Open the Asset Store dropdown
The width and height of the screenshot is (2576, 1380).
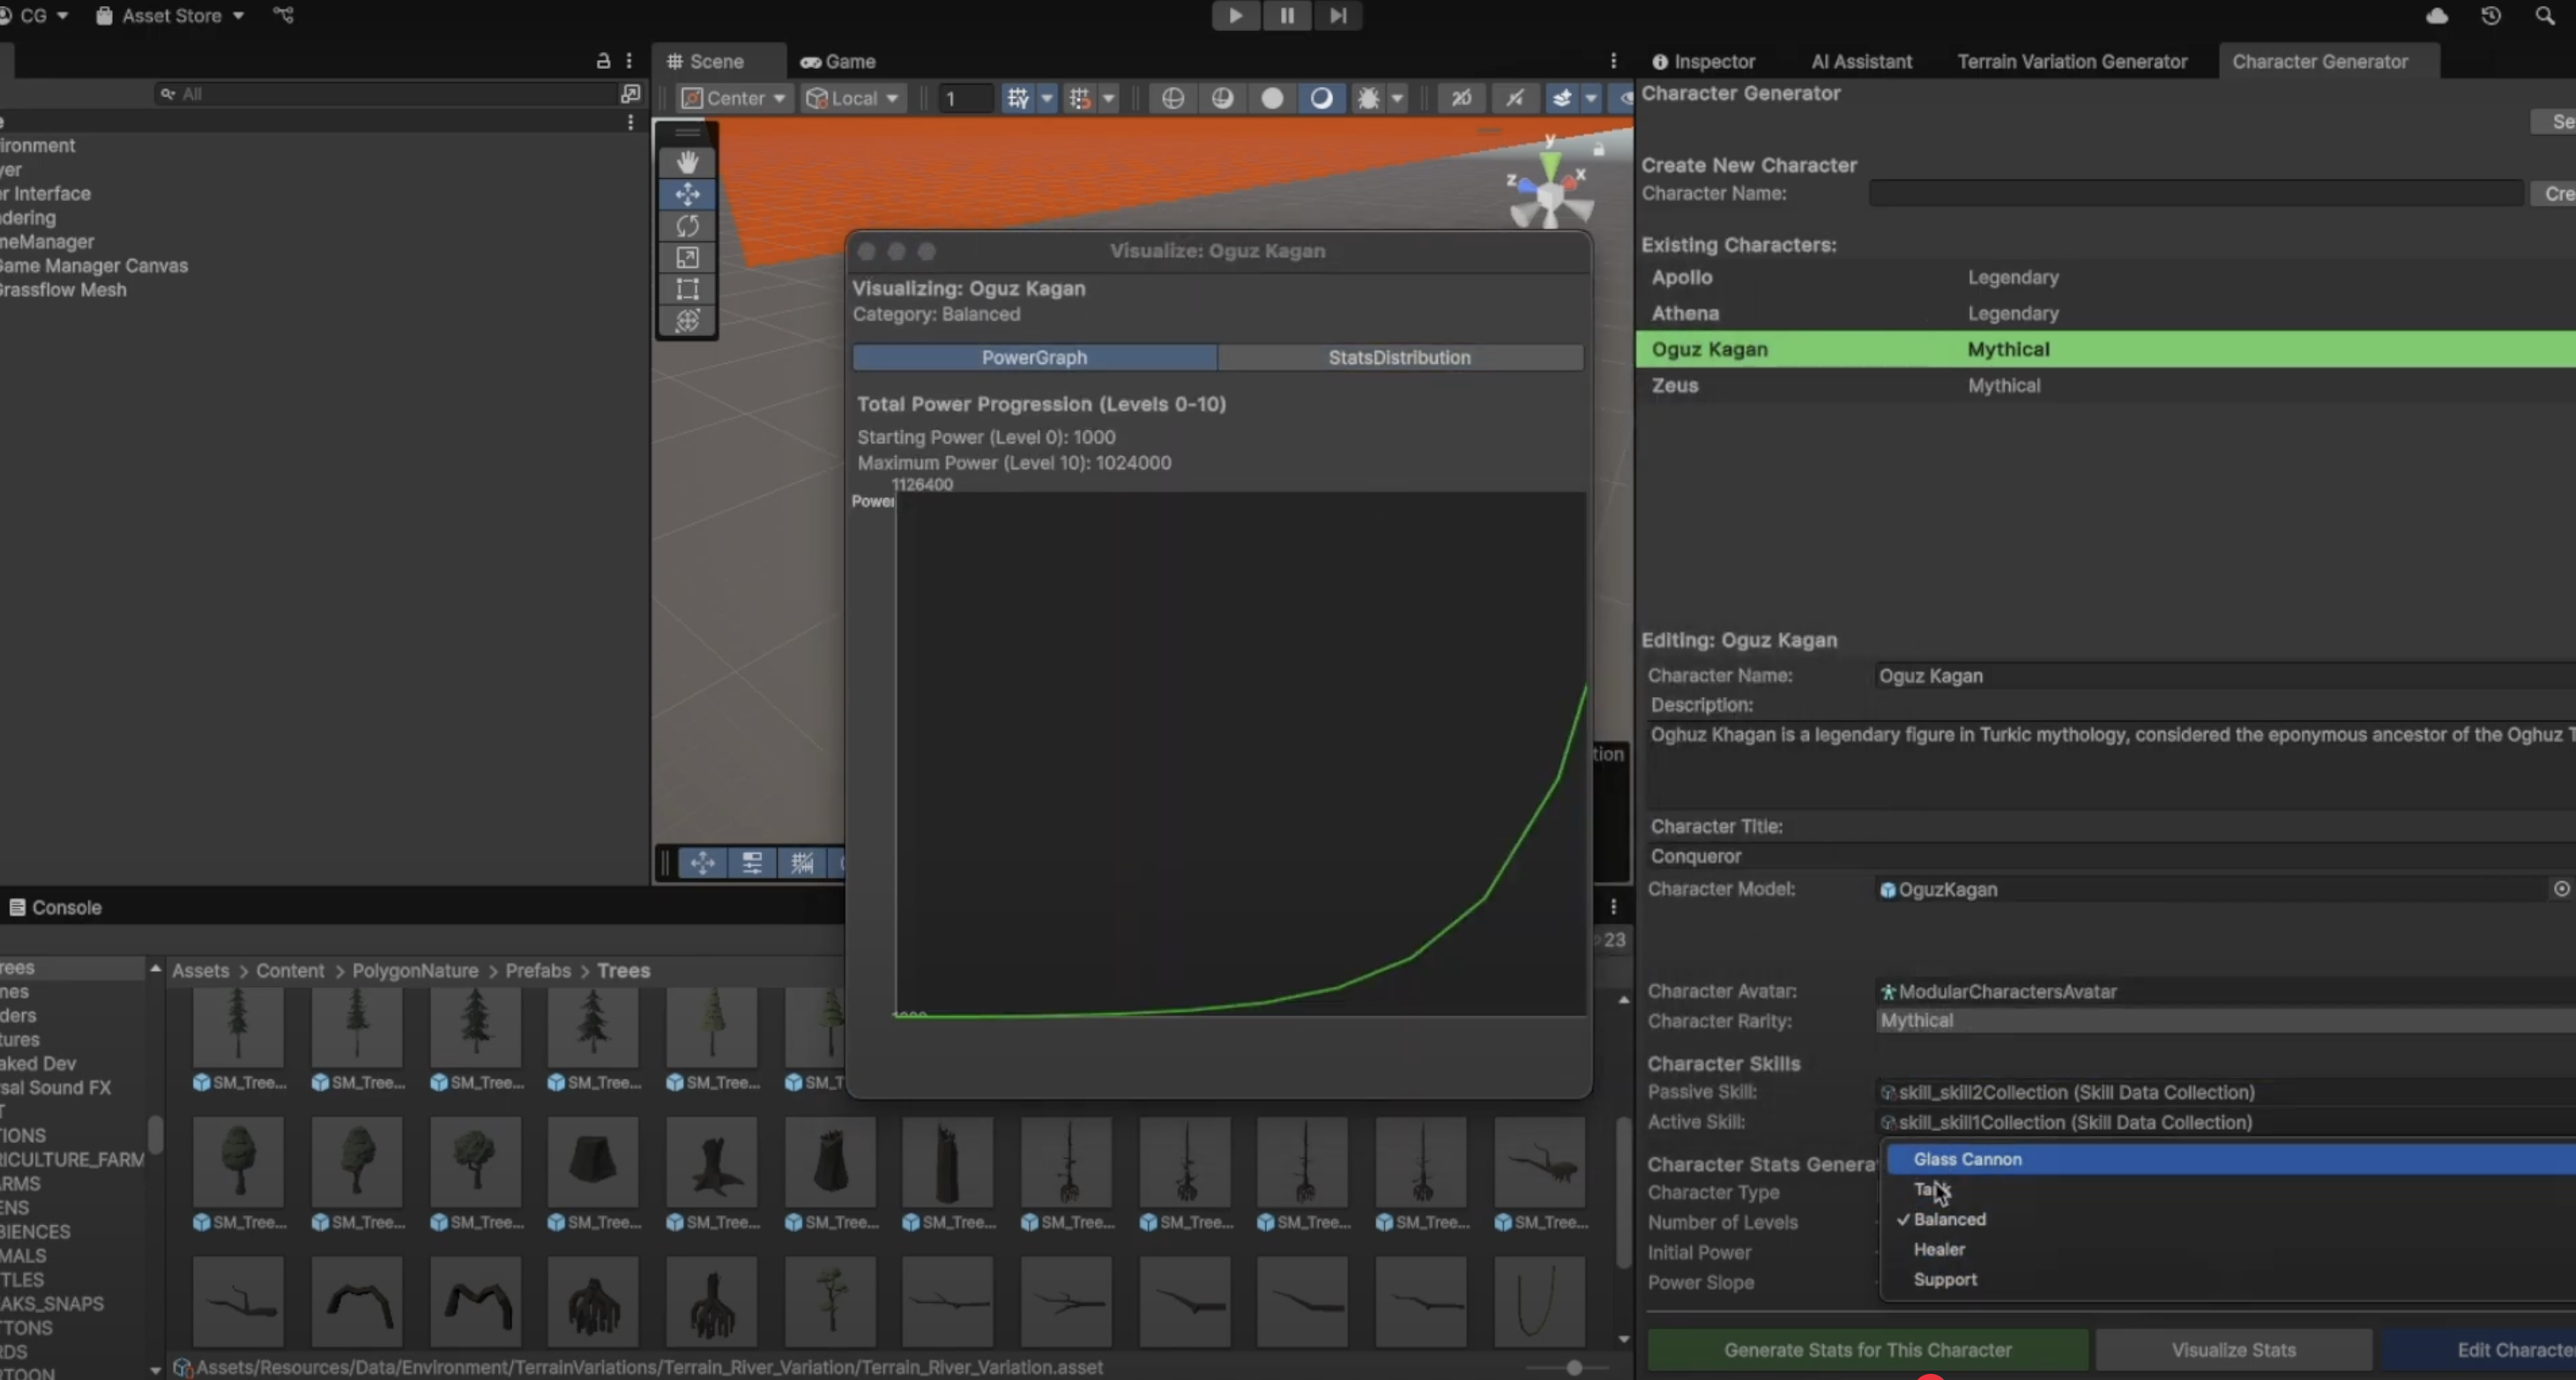point(170,15)
